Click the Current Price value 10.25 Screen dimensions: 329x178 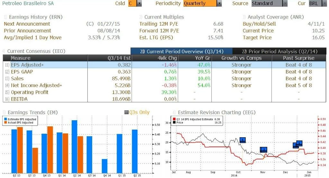tap(318, 31)
